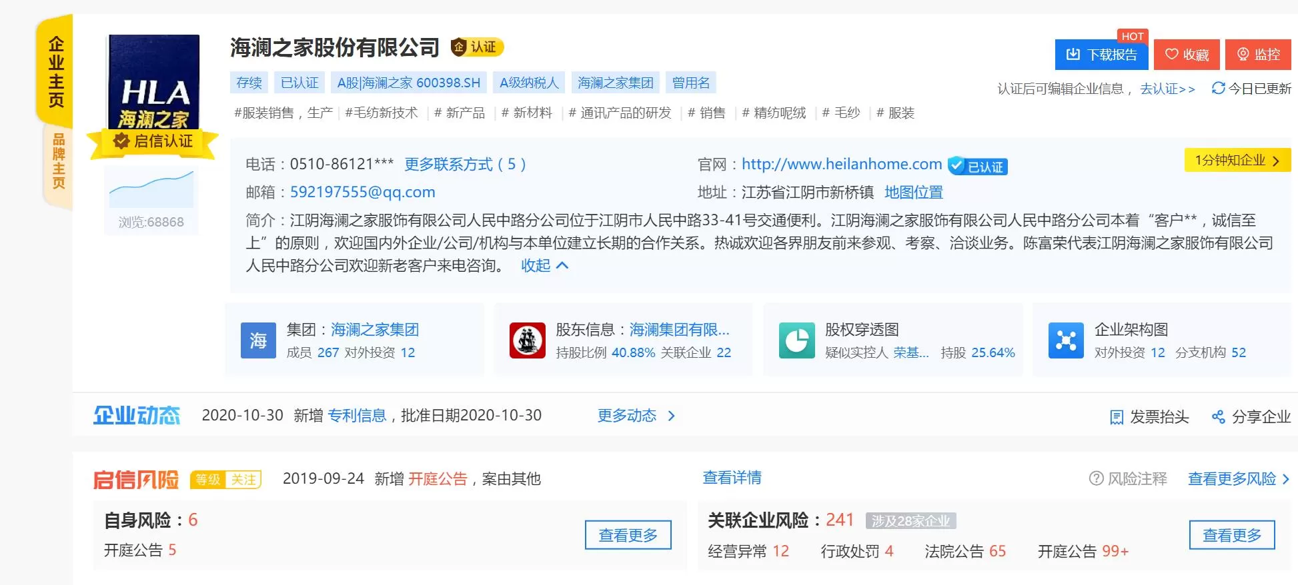Expand 更多动态 chevron
Image resolution: width=1298 pixels, height=585 pixels.
tap(671, 416)
